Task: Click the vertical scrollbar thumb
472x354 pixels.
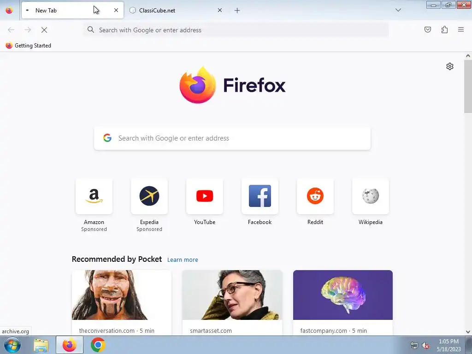Action: click(x=468, y=86)
